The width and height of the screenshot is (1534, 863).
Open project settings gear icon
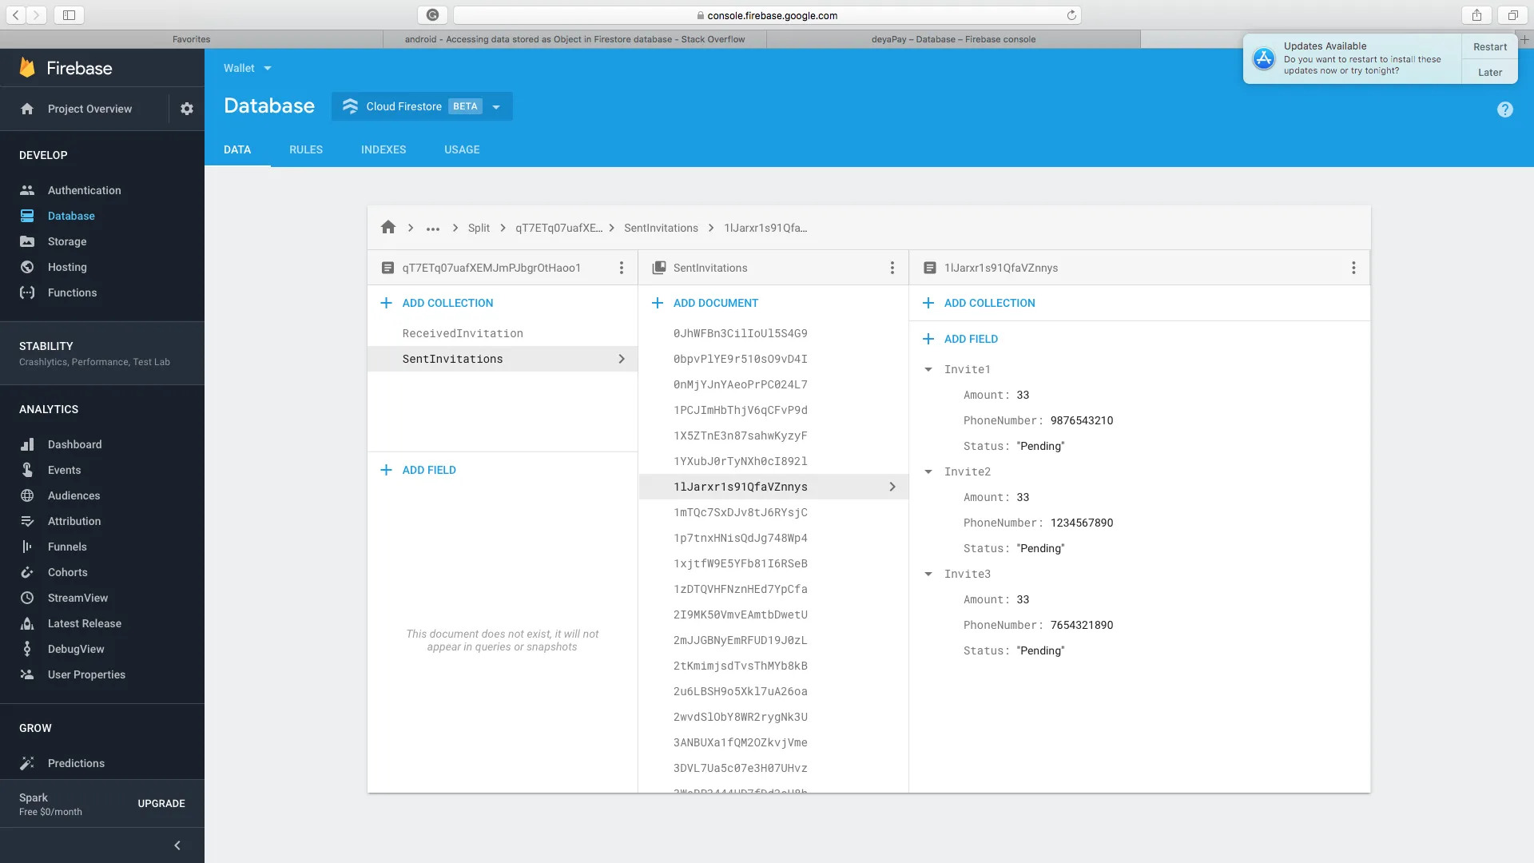click(x=186, y=109)
